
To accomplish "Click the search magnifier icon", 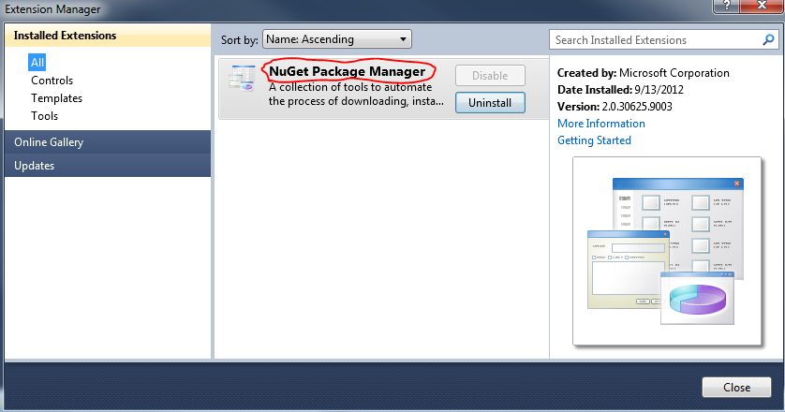I will pos(768,40).
